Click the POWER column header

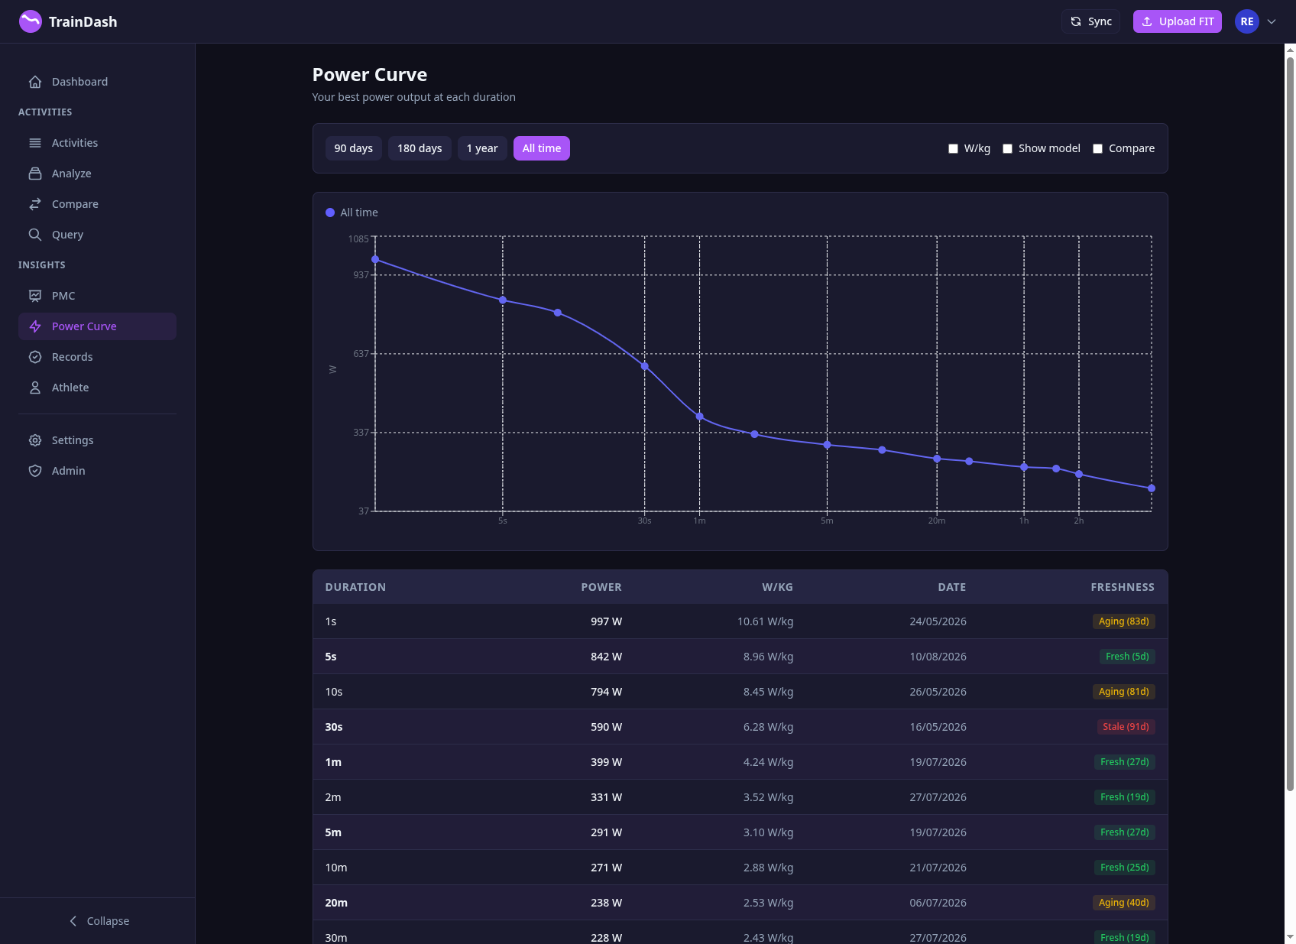(601, 587)
